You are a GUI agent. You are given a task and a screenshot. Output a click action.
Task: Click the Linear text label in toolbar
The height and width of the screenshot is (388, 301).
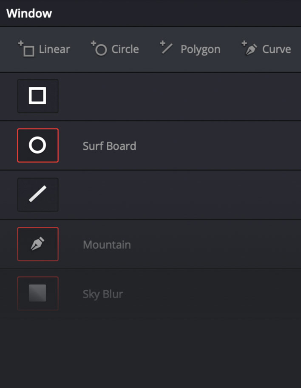[x=54, y=49]
